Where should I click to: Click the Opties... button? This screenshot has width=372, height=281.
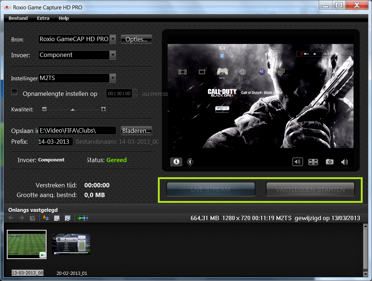[x=136, y=39]
